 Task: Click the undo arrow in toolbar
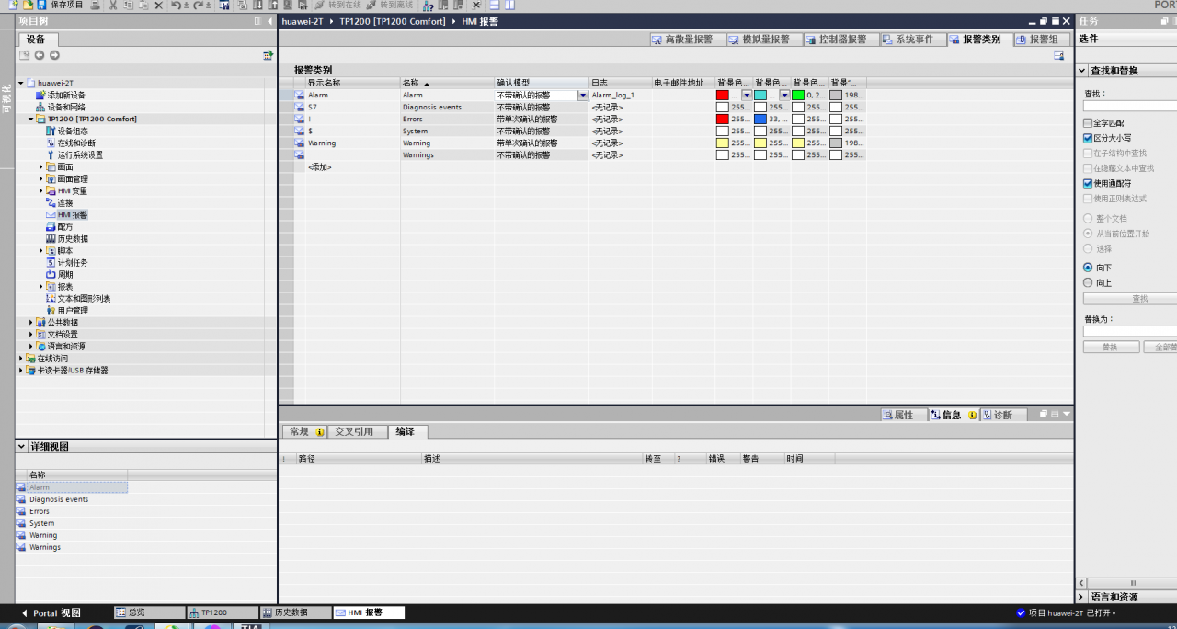(176, 6)
